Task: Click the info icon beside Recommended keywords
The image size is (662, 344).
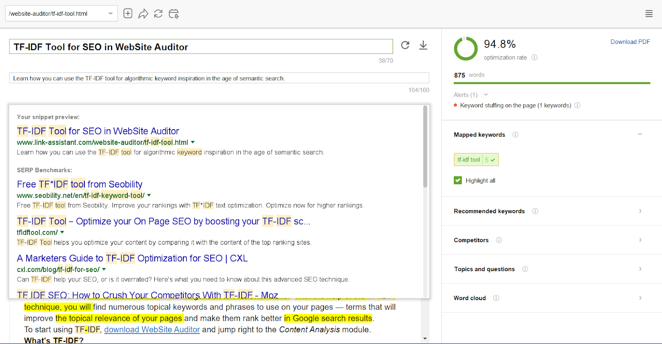Action: point(535,211)
